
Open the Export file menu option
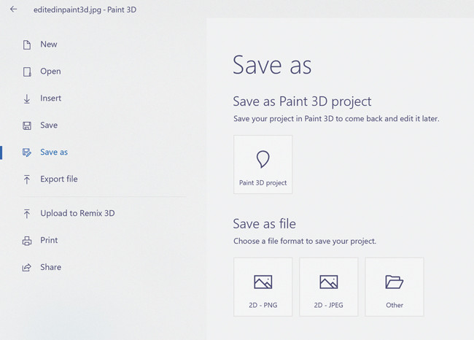click(58, 179)
